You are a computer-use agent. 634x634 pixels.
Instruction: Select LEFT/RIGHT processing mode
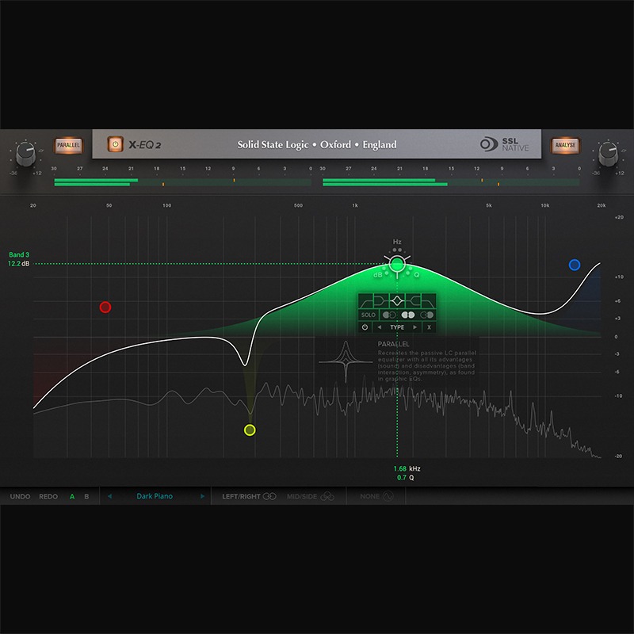(249, 496)
